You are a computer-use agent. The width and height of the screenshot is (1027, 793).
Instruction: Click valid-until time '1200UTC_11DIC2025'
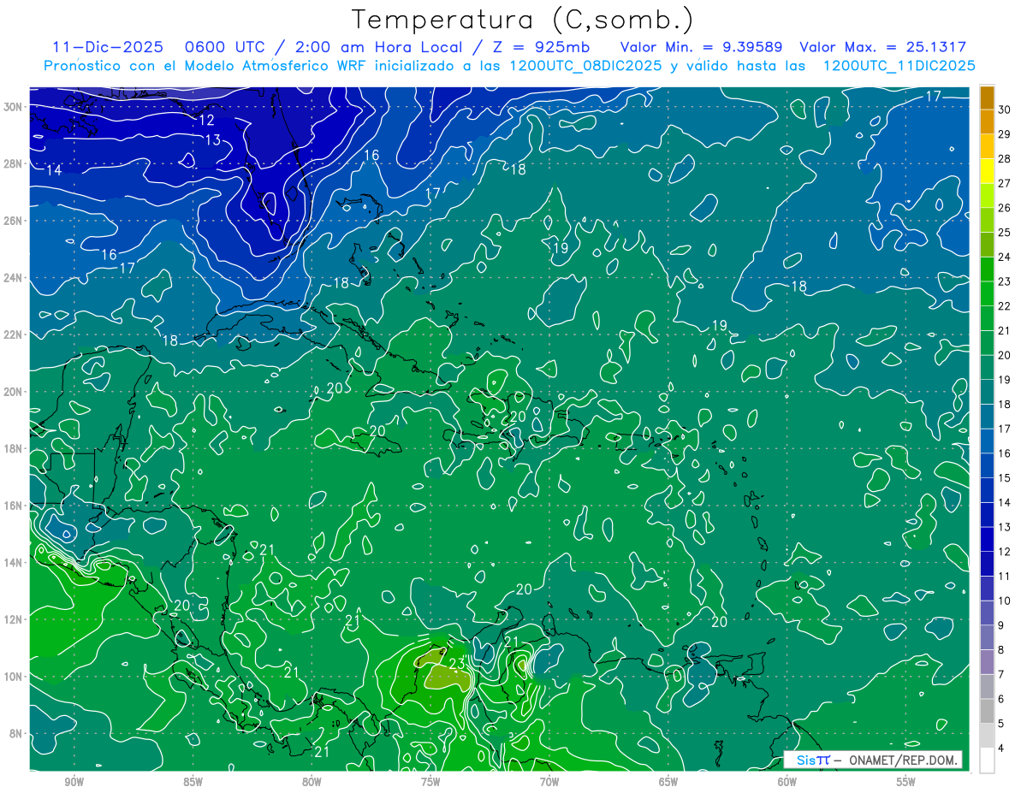click(899, 66)
